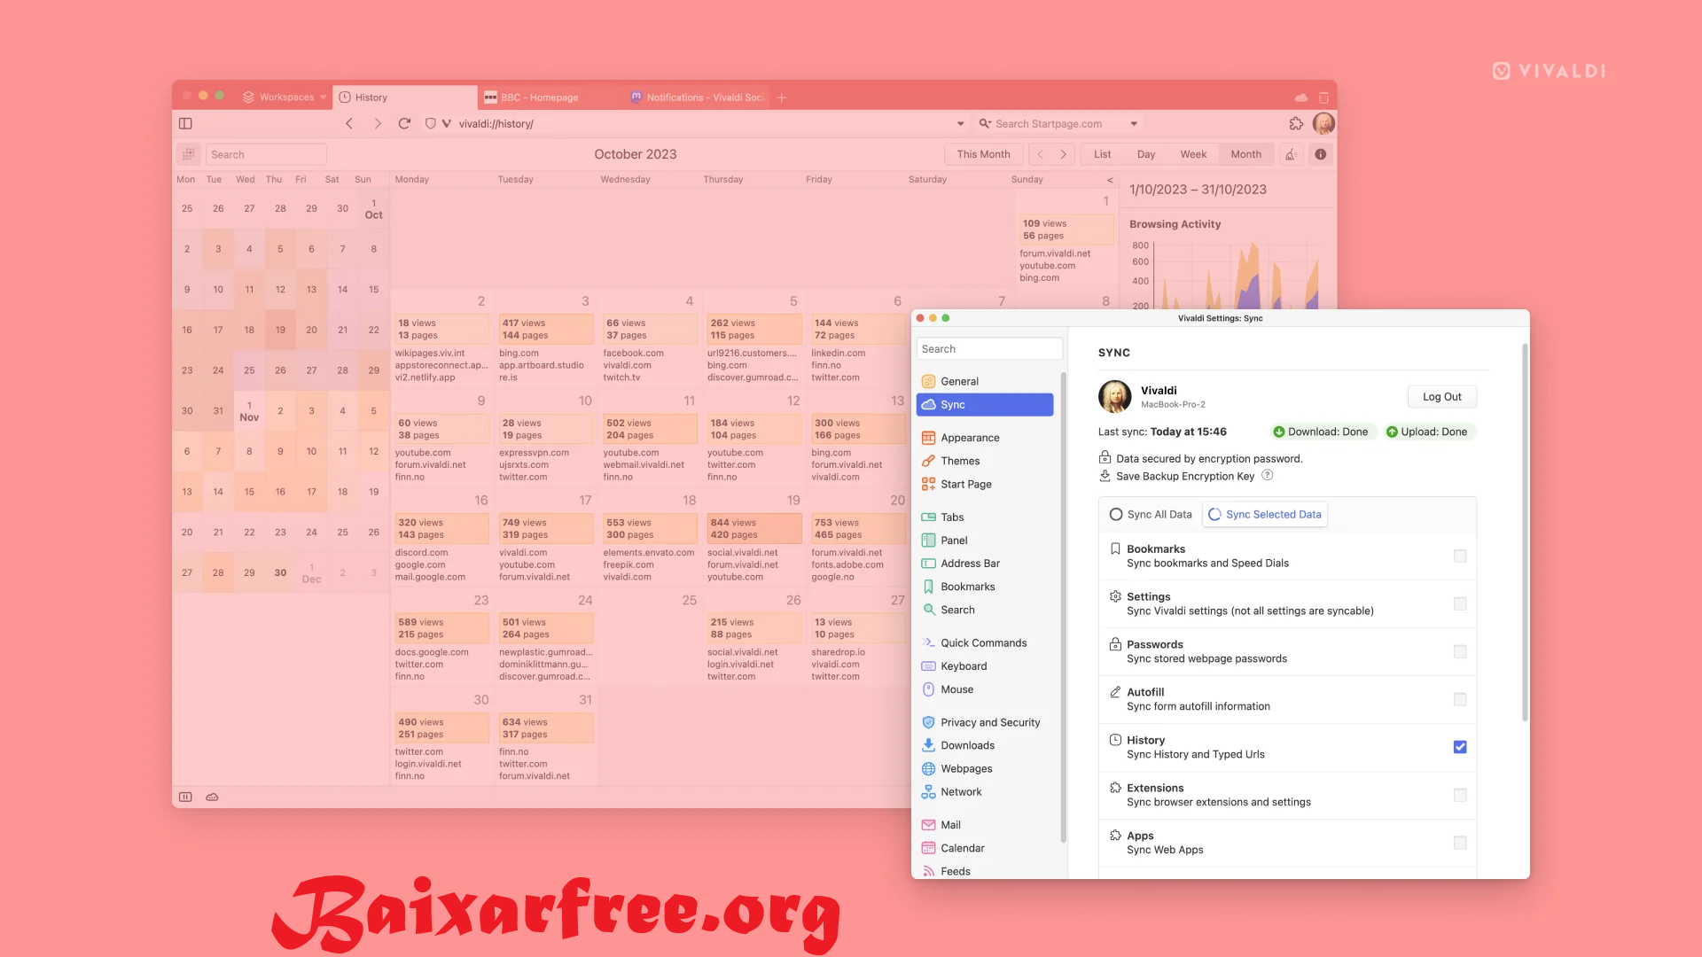1702x957 pixels.
Task: Add a new tab with plus icon
Action: click(x=781, y=97)
